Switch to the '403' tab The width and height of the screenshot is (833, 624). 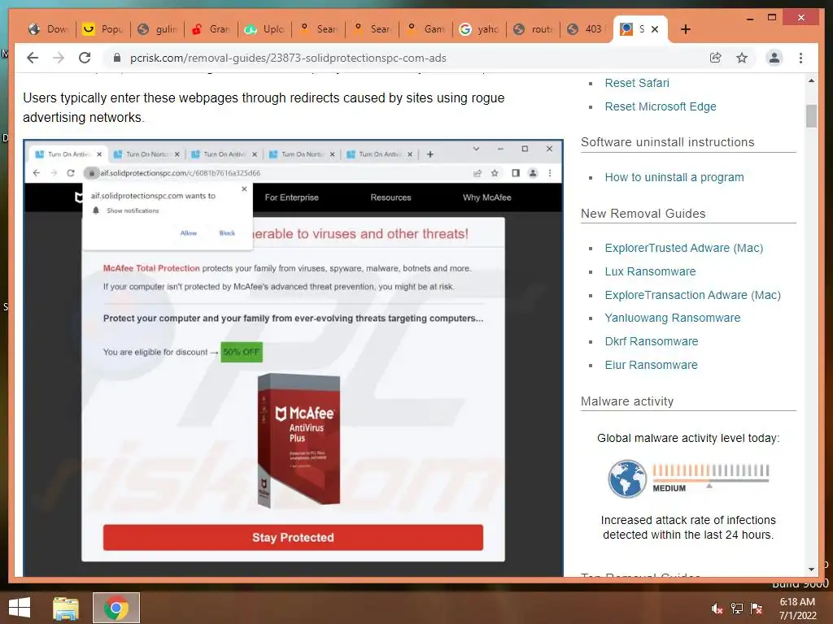[587, 29]
